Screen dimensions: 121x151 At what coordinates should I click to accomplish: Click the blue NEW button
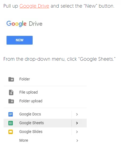pos(20,40)
